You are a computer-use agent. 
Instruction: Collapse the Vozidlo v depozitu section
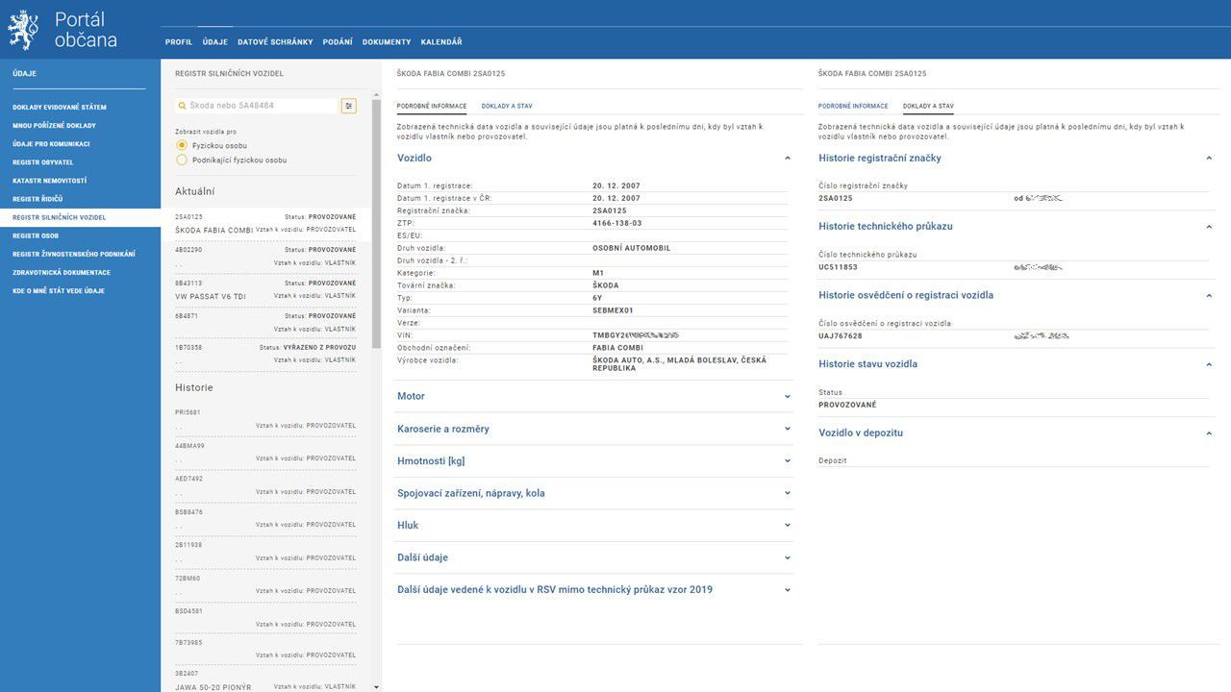tap(1209, 433)
